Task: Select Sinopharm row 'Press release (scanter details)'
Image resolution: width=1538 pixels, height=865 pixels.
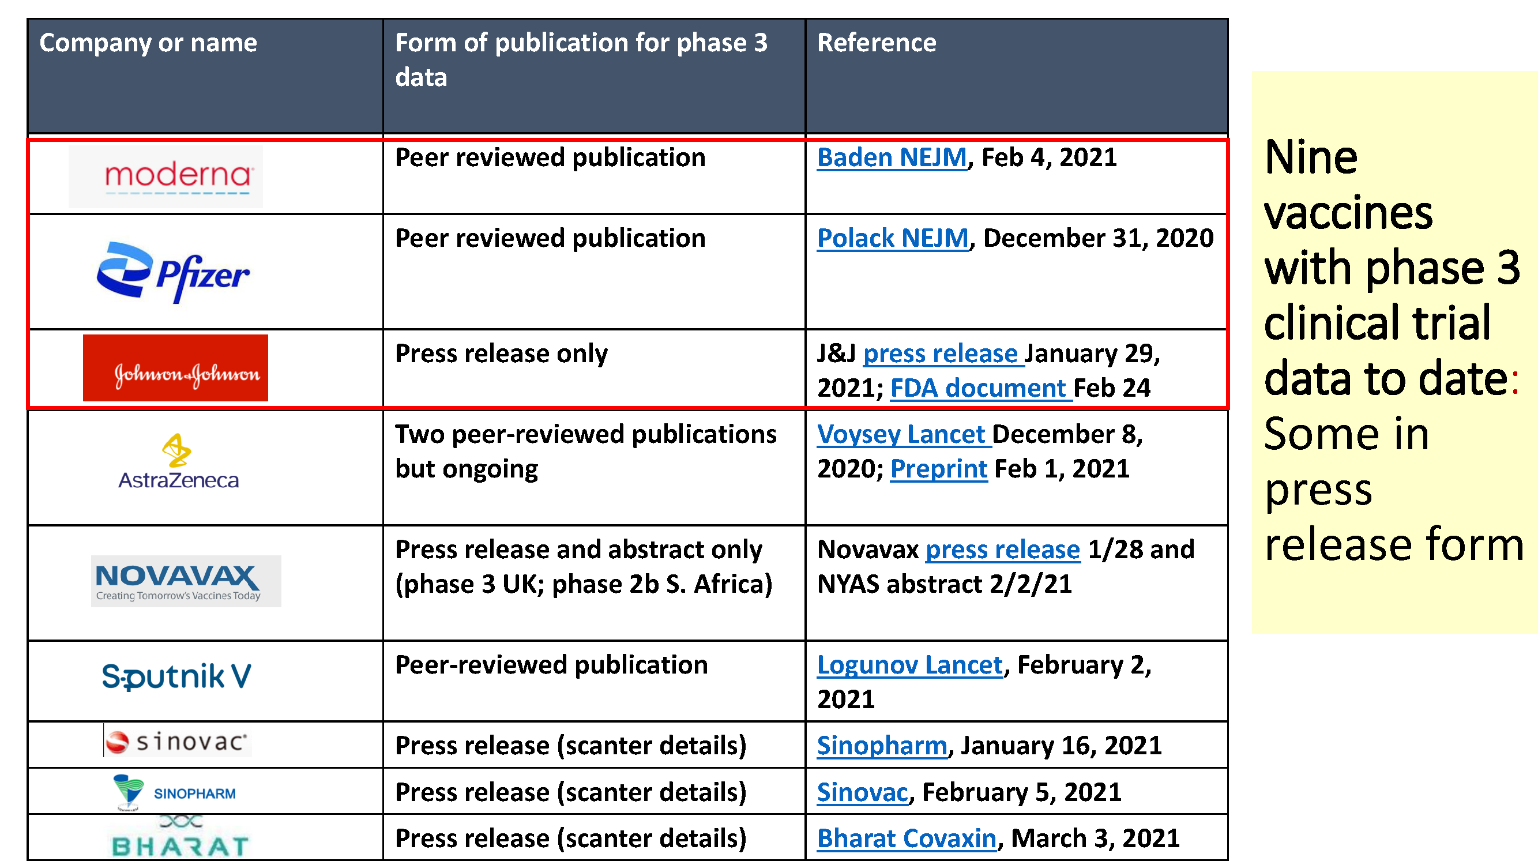Action: [x=594, y=791]
